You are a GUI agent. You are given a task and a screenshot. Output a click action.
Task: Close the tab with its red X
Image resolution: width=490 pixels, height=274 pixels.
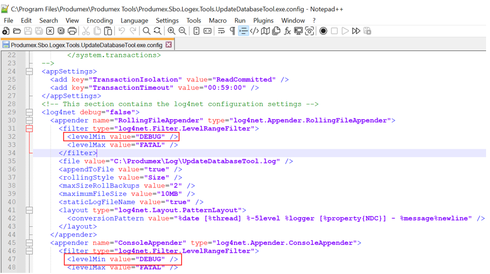pyautogui.click(x=169, y=45)
